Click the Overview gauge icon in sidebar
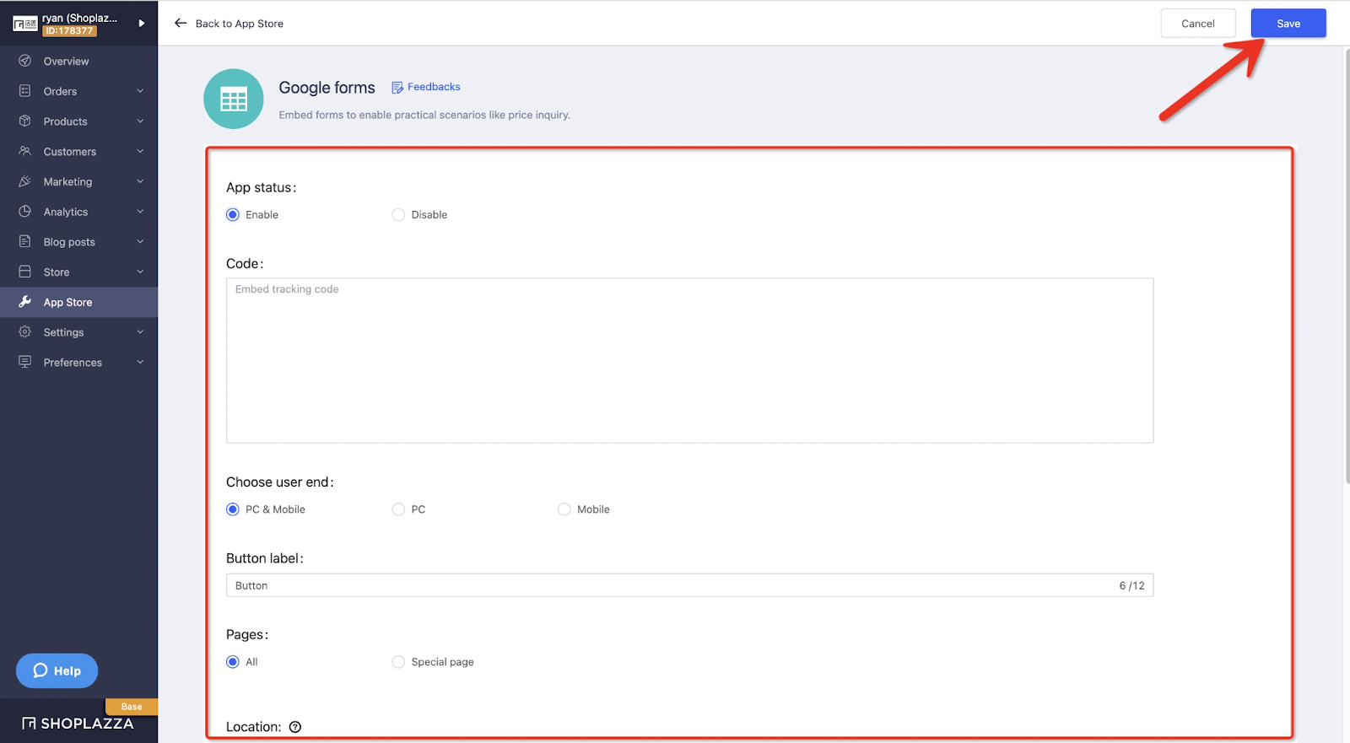 [x=25, y=61]
